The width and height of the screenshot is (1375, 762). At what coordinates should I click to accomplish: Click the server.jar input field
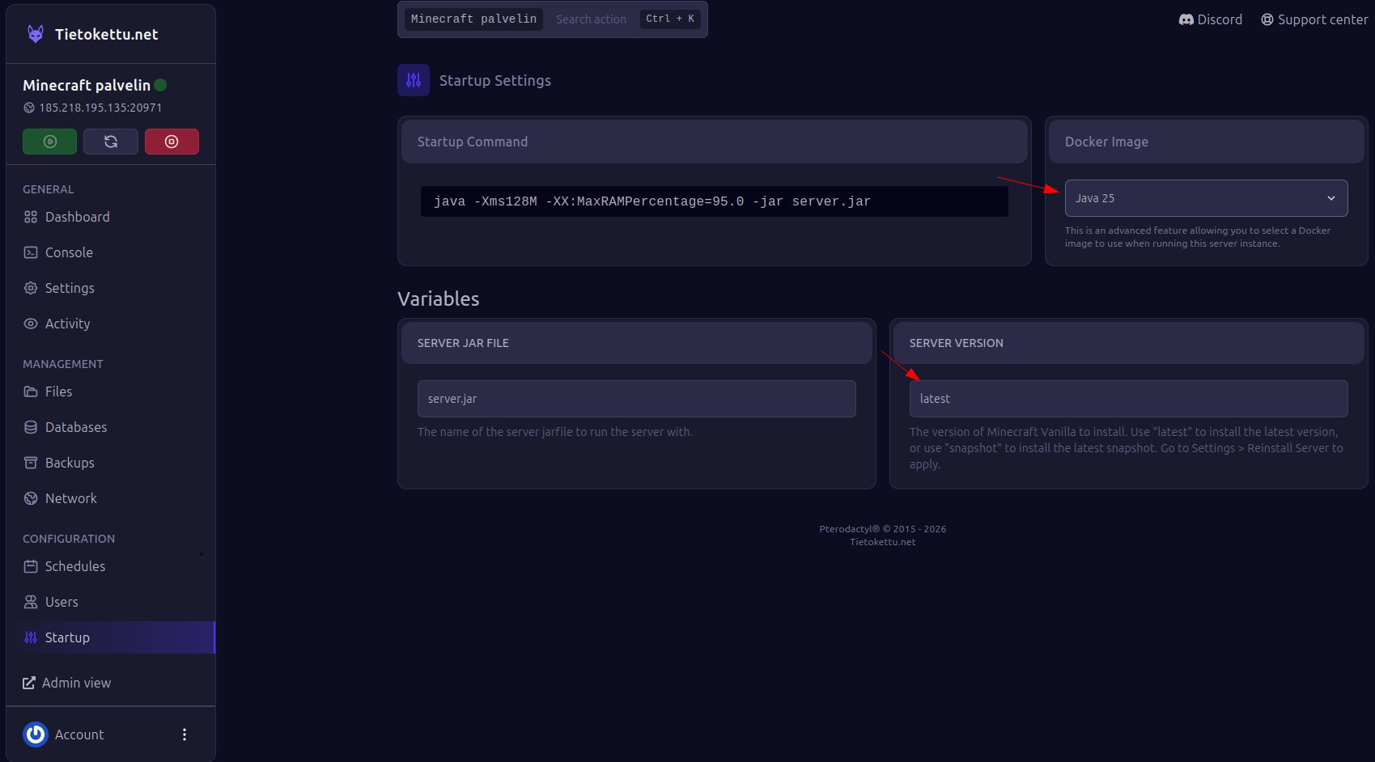point(637,399)
